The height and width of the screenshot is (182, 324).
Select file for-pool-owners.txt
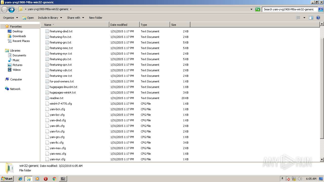62,81
